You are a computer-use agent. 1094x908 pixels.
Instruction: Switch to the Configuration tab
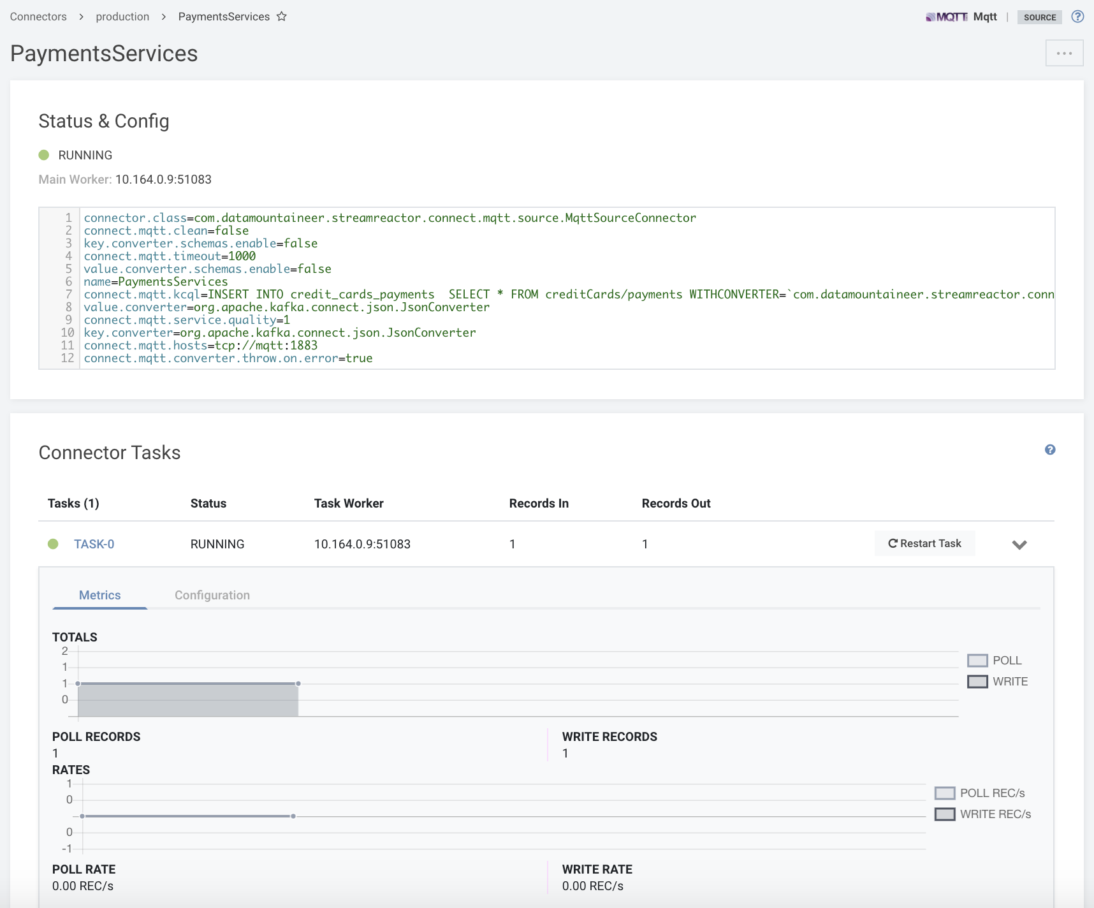[212, 595]
